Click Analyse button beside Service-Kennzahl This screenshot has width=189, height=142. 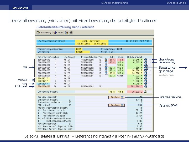(x=117, y=97)
